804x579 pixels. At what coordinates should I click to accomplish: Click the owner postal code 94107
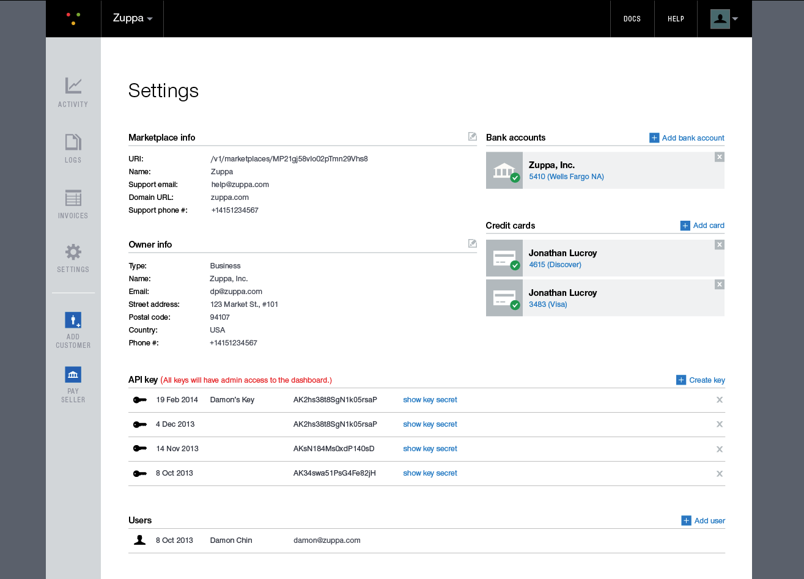220,317
